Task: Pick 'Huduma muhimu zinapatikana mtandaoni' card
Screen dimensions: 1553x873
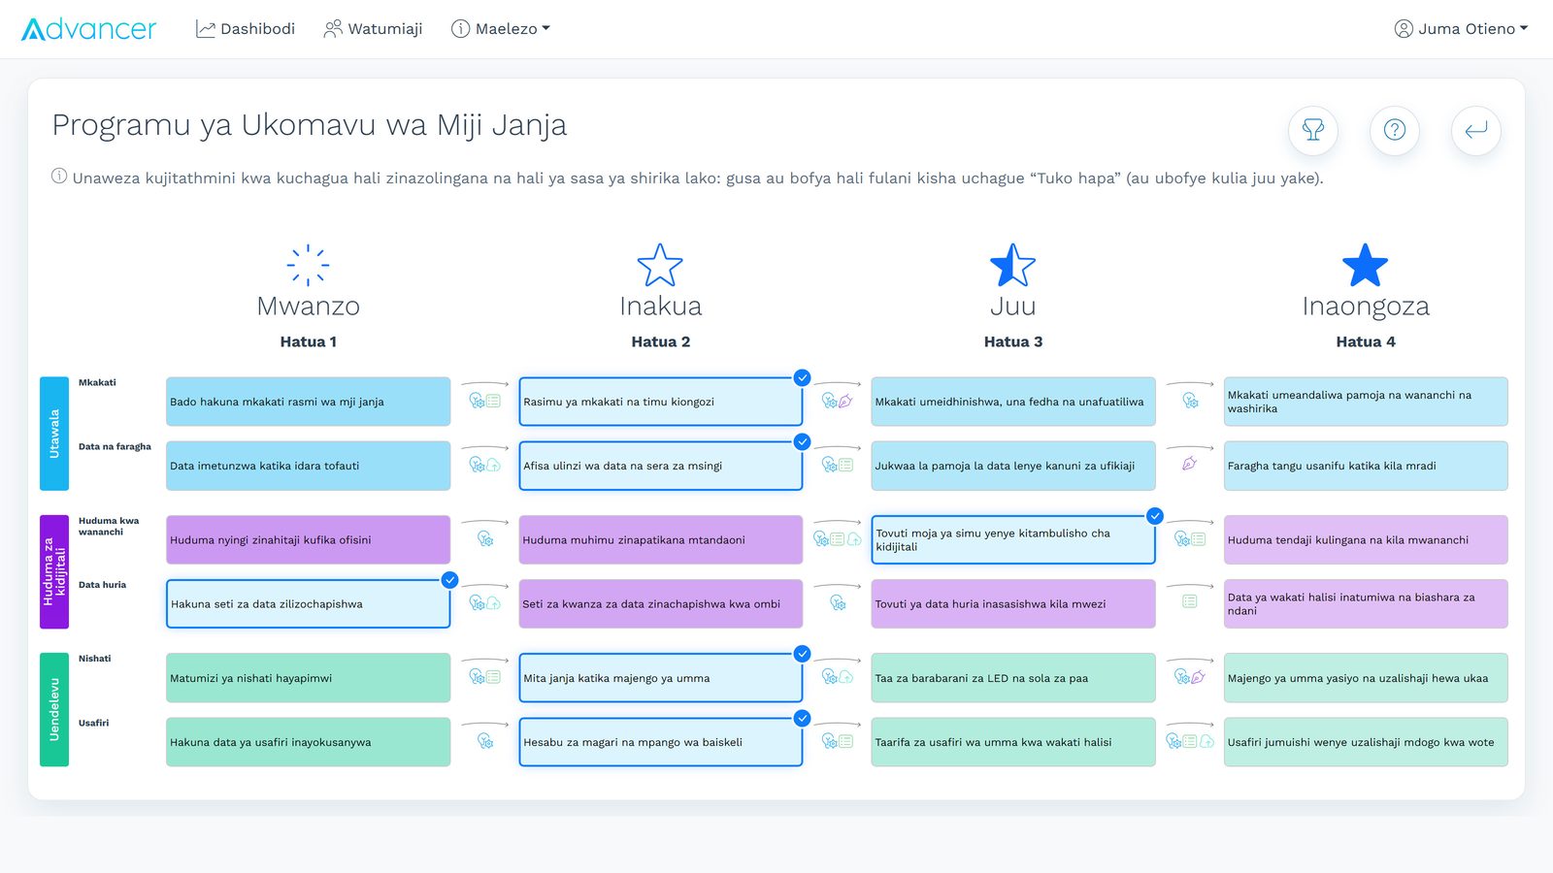Action: click(661, 540)
